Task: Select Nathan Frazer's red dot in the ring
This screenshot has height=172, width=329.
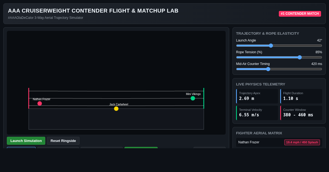Action: (40, 103)
